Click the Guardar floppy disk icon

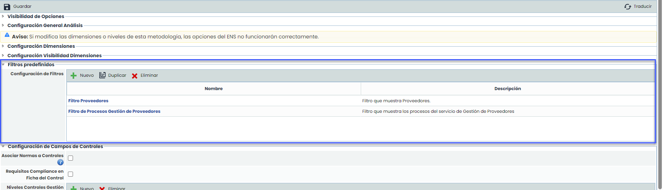tap(7, 7)
